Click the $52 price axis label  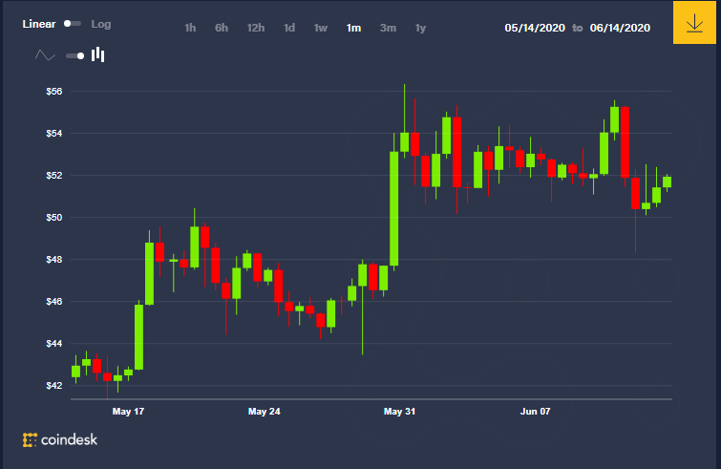[x=54, y=175]
